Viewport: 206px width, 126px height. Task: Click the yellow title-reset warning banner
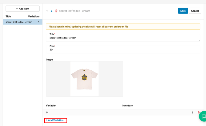tap(122, 27)
